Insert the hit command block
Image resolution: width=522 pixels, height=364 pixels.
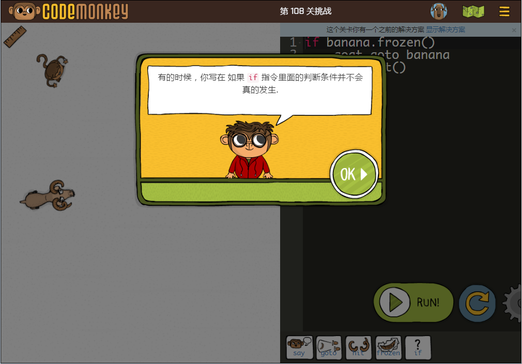pyautogui.click(x=359, y=347)
